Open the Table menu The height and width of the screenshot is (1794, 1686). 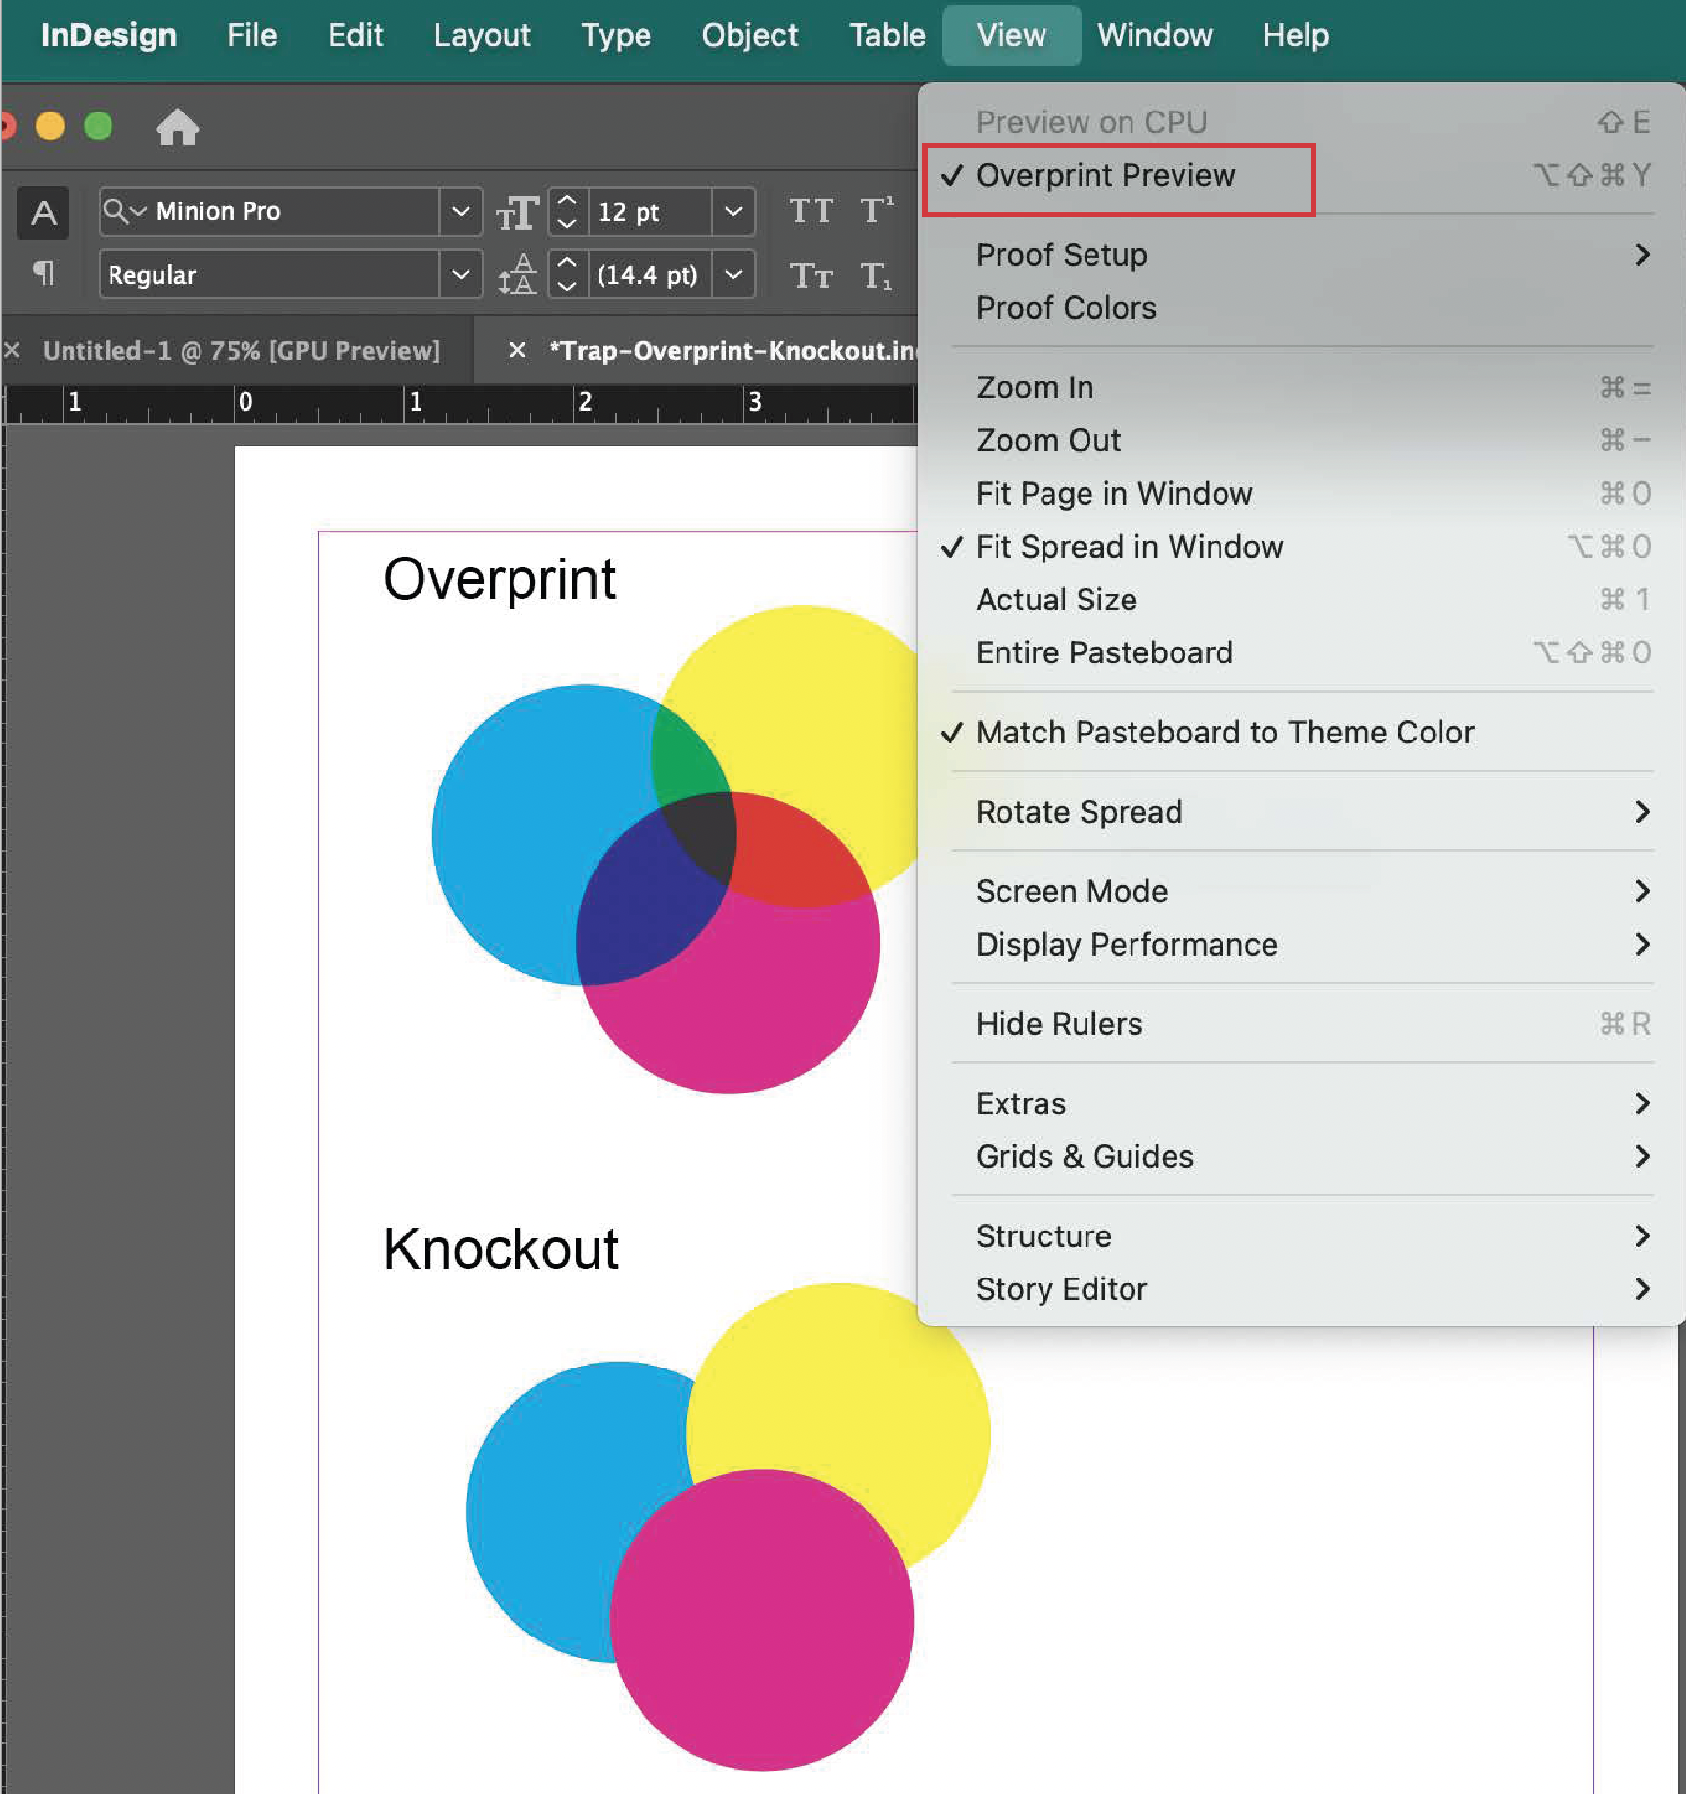[887, 35]
